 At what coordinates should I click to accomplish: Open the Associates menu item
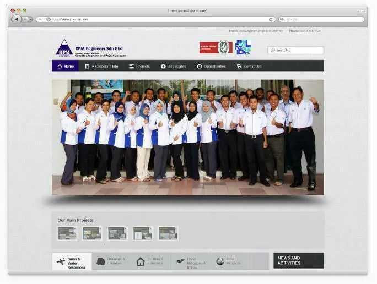click(174, 66)
